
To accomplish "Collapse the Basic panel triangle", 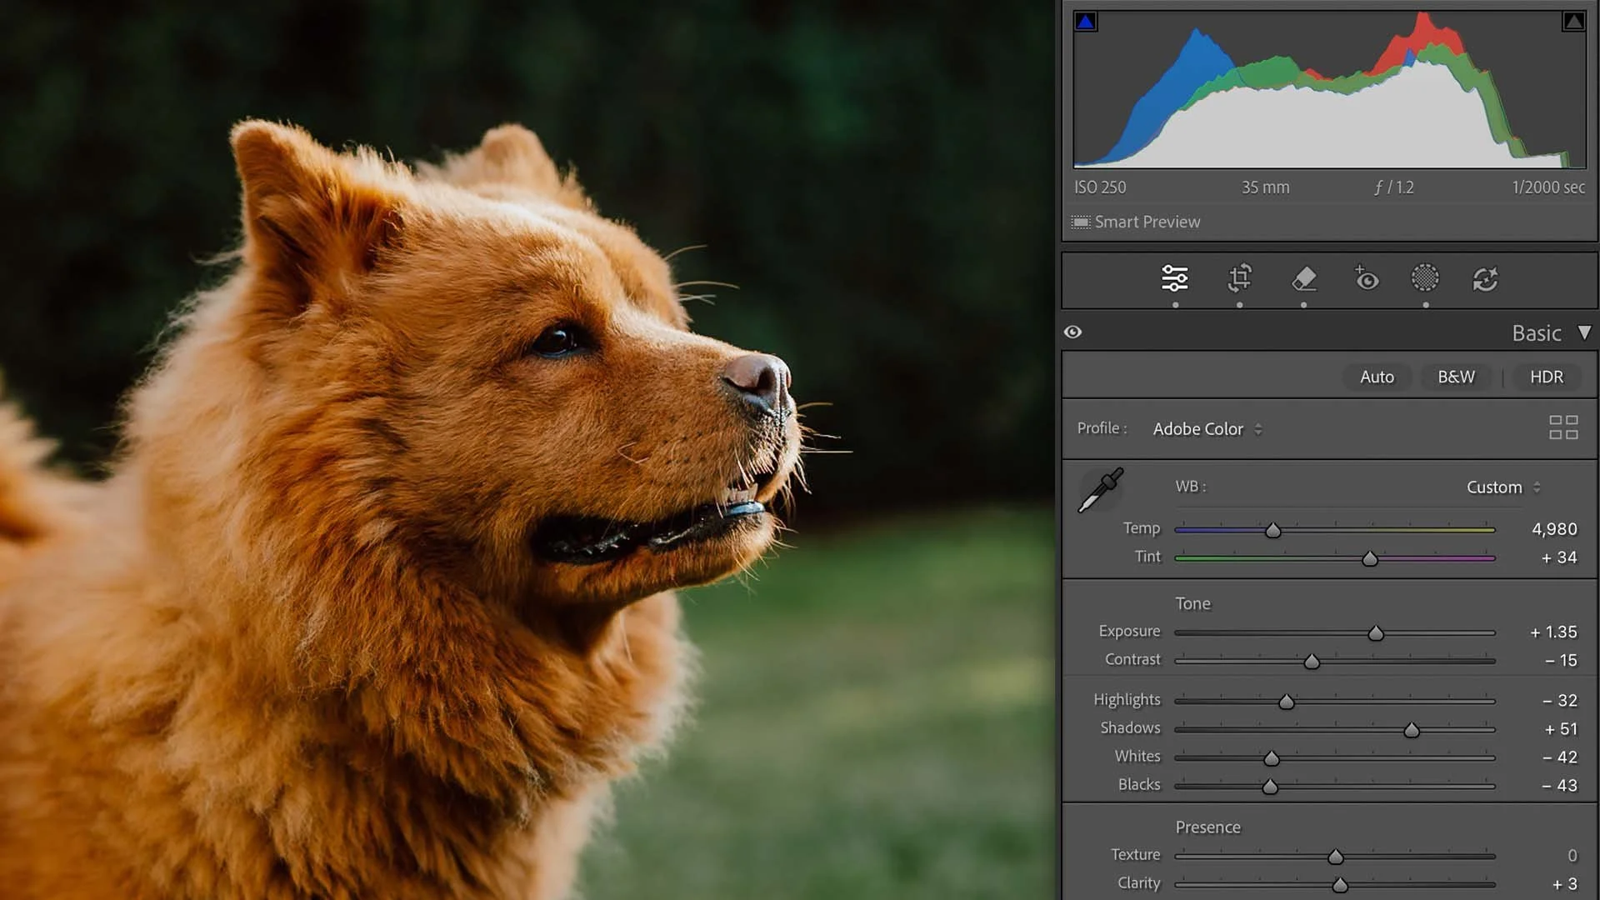I will pos(1584,332).
